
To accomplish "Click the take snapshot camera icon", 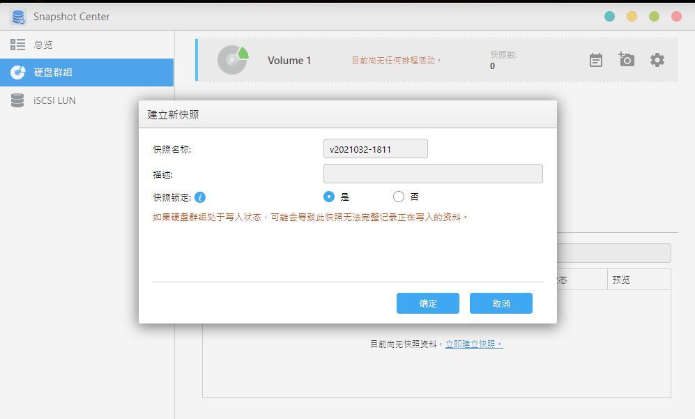I will (x=626, y=59).
